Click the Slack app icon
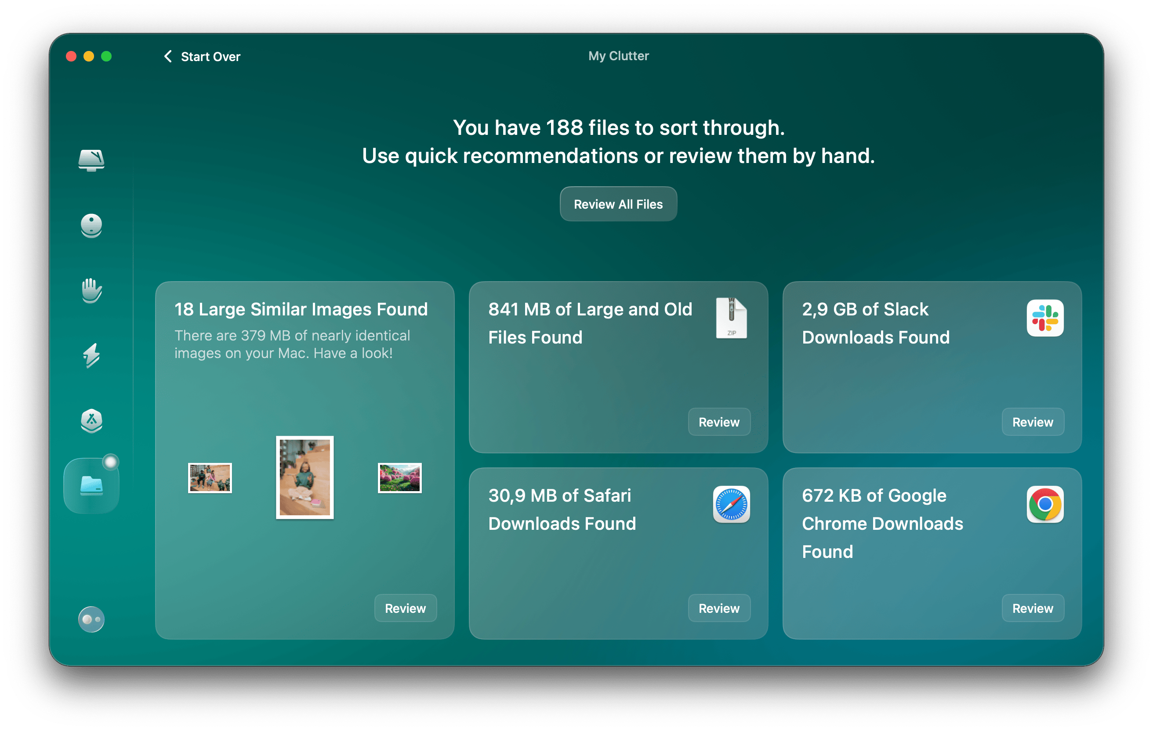Screen dimensions: 1153x731 coord(1045,318)
